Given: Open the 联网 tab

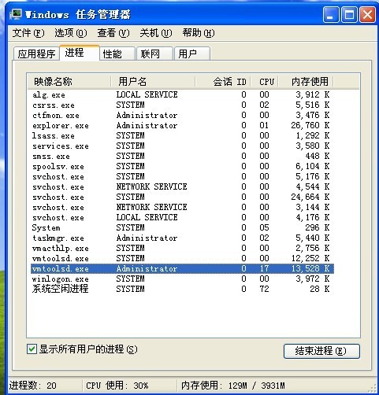Looking at the screenshot, I should (154, 54).
